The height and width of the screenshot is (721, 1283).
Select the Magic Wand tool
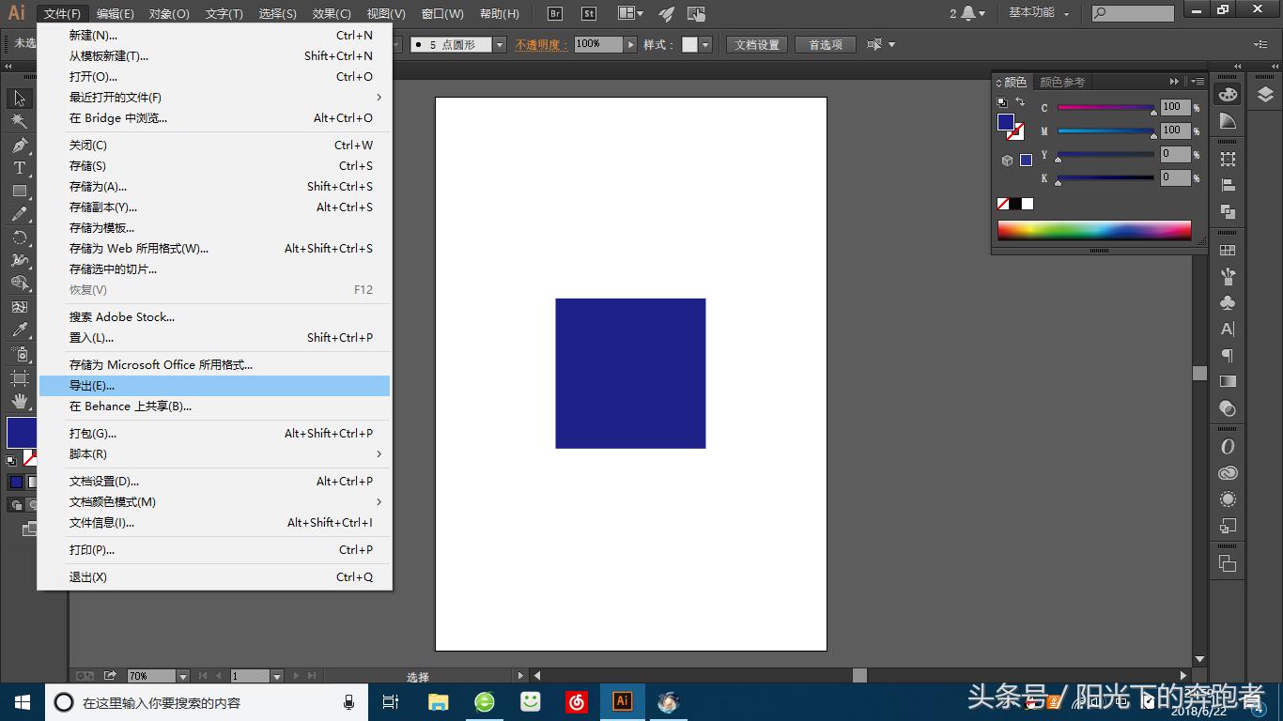21,120
